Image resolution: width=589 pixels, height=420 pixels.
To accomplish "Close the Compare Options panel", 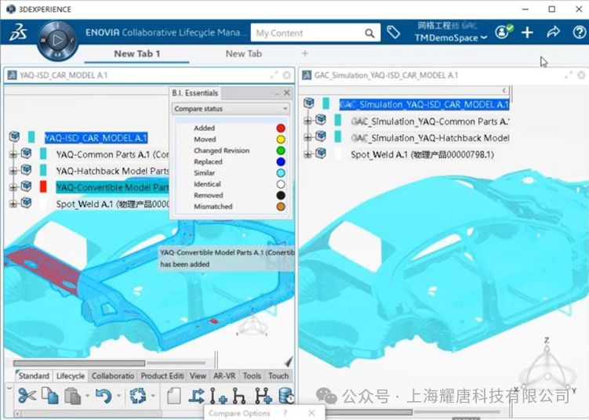I will [x=311, y=413].
